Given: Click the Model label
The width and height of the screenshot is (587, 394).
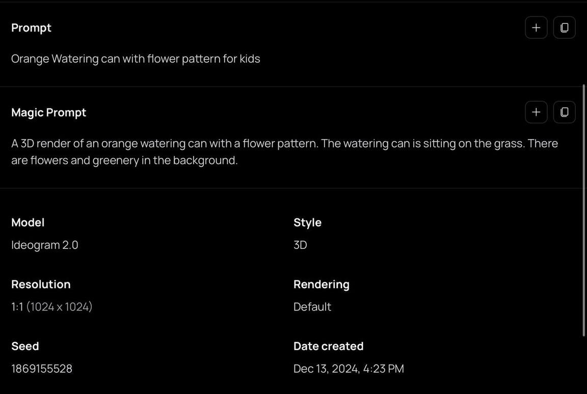Looking at the screenshot, I should click(x=28, y=222).
